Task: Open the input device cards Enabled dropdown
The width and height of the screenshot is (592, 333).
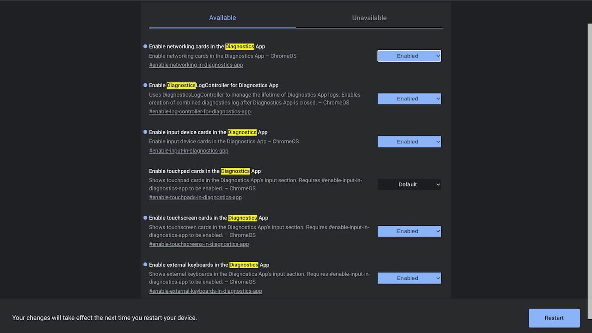Action: coord(409,142)
